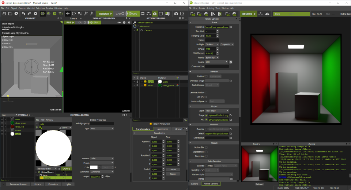Click the Sampling Level input field

pos(211,35)
